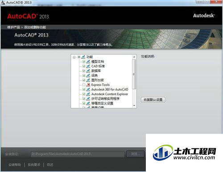Collapse the 功能 tree root node
The image size is (223, 172).
point(74,57)
